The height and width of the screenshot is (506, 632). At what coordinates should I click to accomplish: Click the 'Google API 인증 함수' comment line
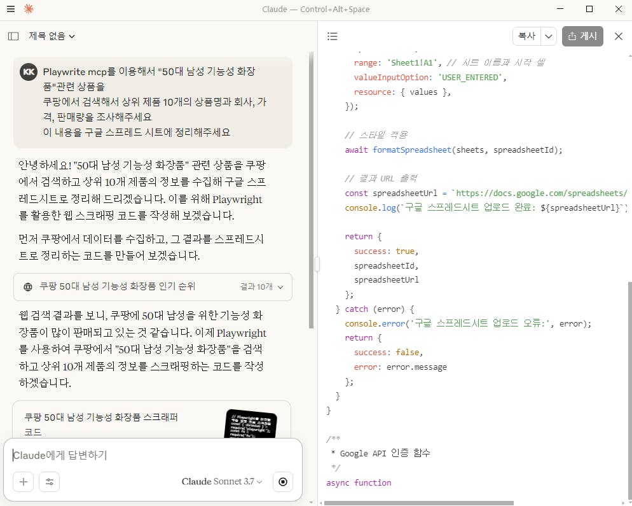385,453
